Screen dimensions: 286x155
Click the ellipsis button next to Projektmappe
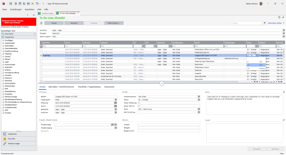pos(115,125)
